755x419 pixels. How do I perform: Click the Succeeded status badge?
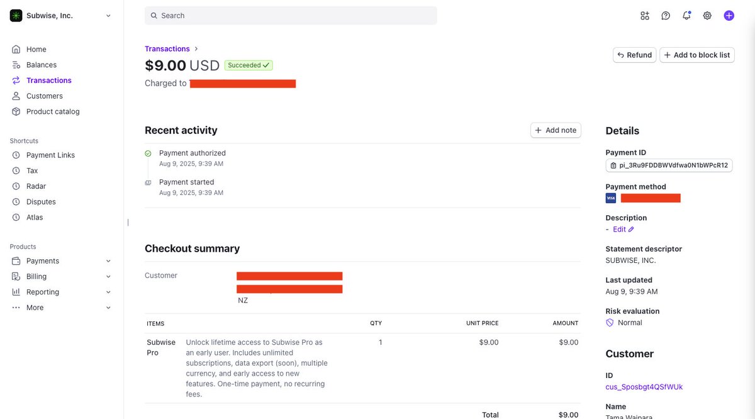249,65
